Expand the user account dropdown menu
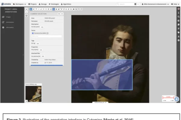Image resolution: width=181 pixels, height=120 pixels. click(x=155, y=4)
